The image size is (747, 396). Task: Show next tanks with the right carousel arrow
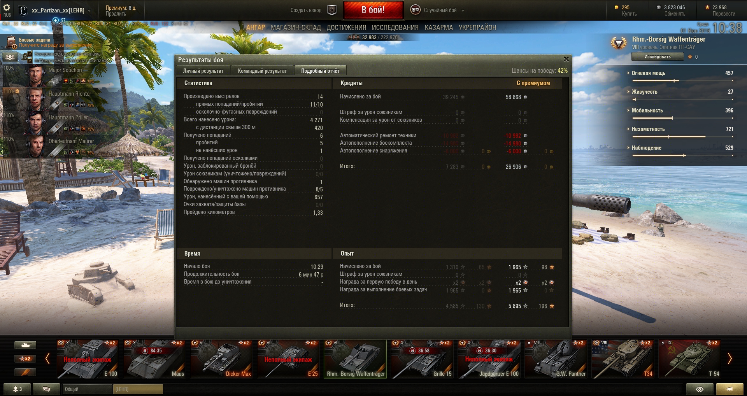(729, 358)
